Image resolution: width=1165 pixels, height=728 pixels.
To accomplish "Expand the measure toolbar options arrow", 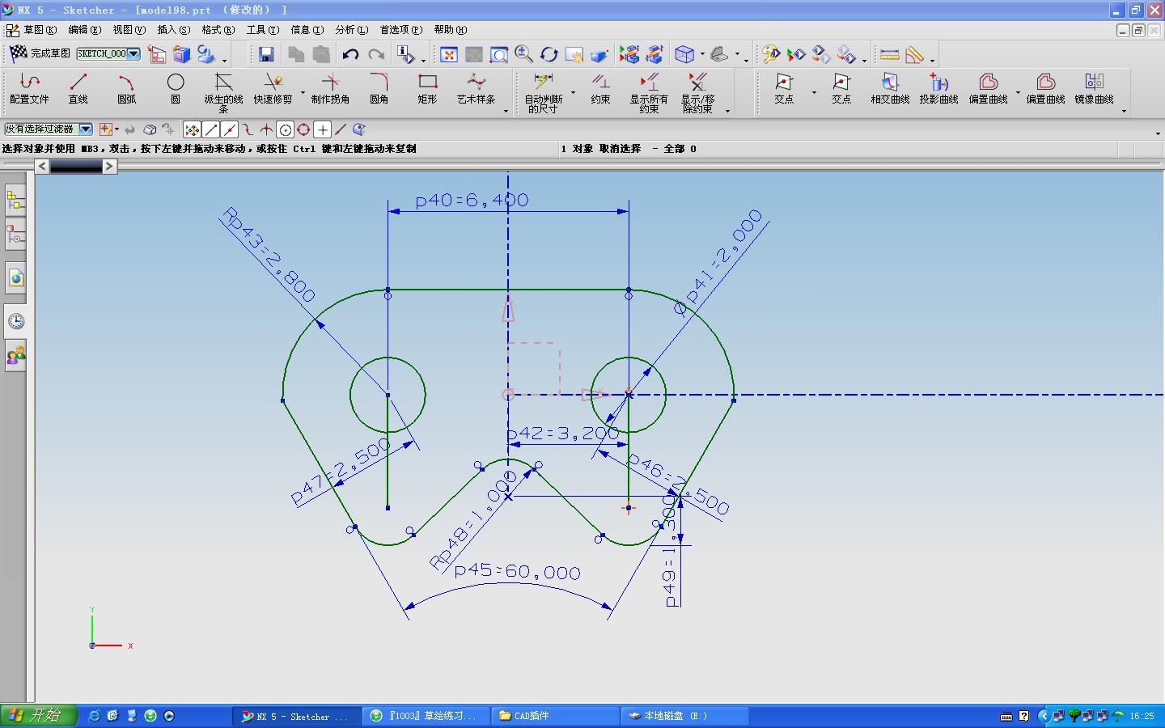I will [x=932, y=60].
